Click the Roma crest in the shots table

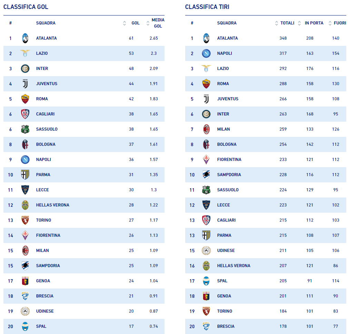tap(206, 84)
